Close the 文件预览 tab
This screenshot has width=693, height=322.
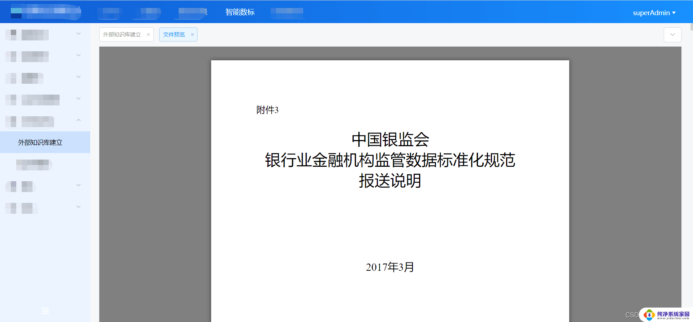(x=192, y=35)
